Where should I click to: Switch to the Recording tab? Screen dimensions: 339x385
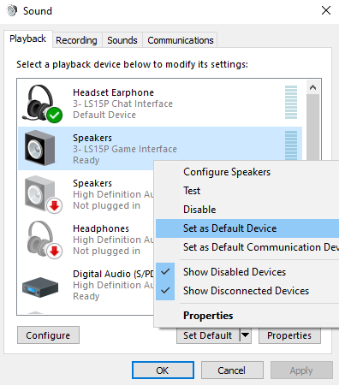[x=76, y=40]
